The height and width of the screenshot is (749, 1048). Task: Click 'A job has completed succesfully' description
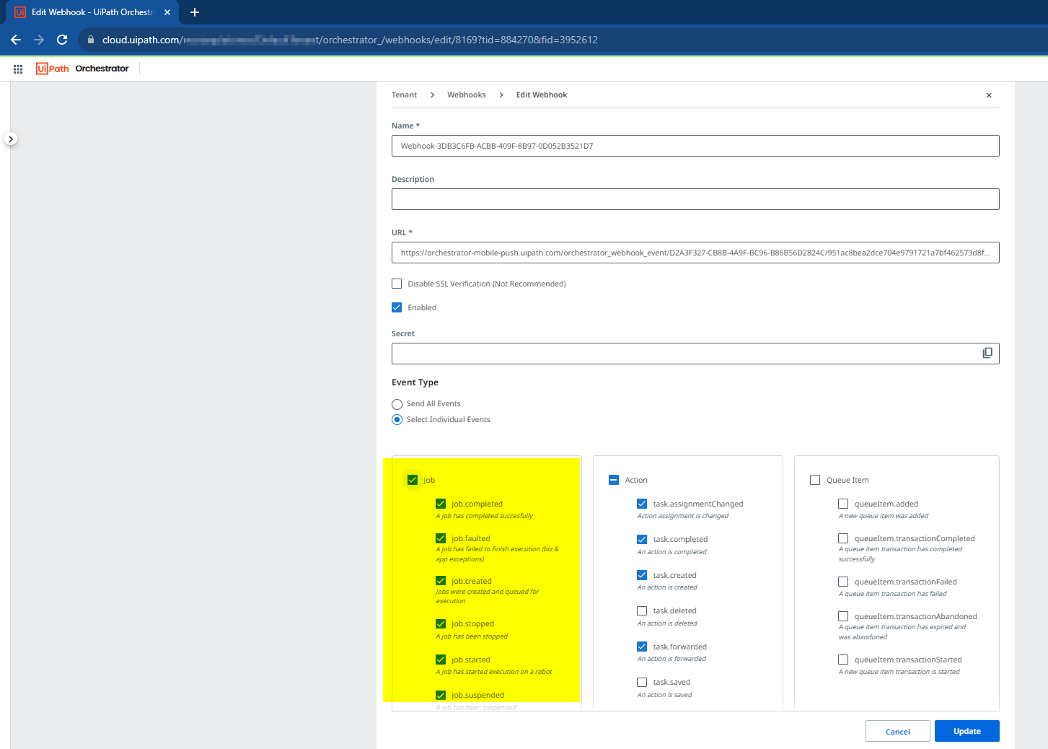coord(485,516)
